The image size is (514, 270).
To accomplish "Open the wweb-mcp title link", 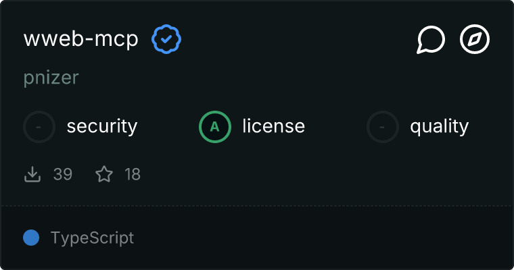I will (x=81, y=40).
